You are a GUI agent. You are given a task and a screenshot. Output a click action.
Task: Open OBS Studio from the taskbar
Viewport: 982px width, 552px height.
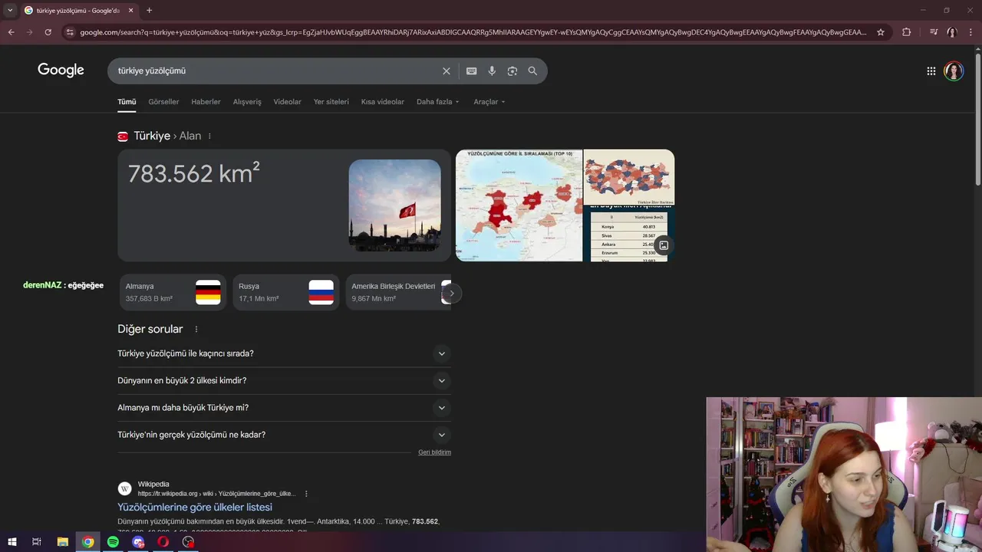click(188, 542)
